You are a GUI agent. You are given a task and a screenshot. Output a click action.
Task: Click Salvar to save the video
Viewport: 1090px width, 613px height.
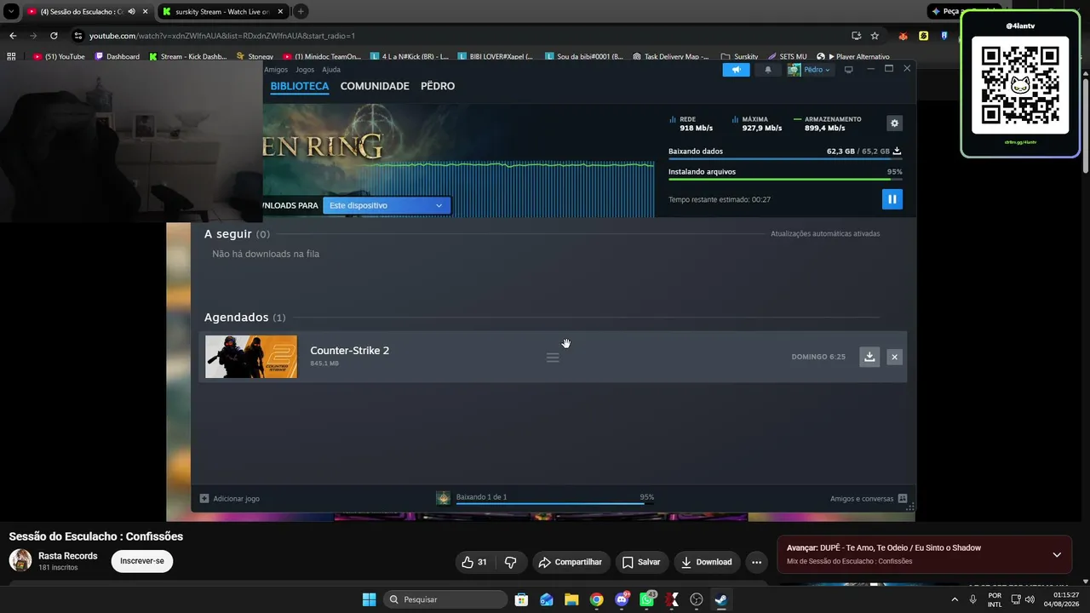641,562
